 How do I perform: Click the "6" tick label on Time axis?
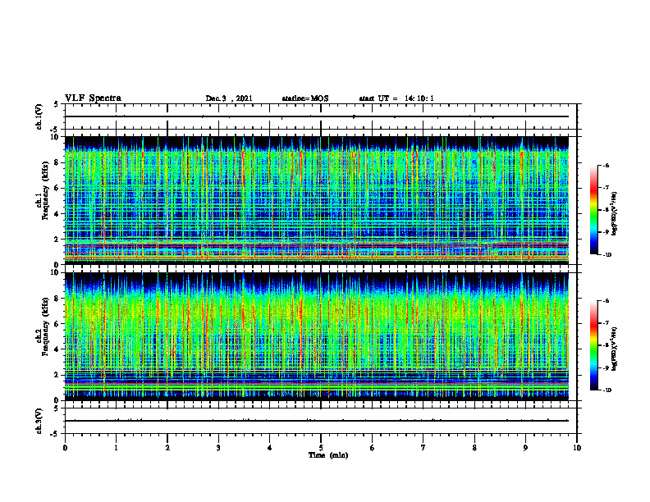pyautogui.click(x=373, y=448)
